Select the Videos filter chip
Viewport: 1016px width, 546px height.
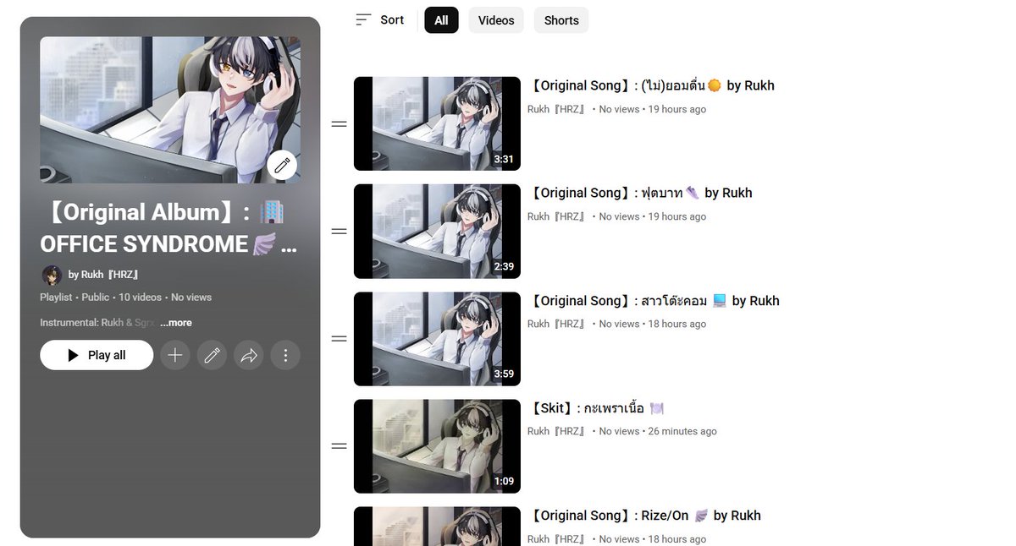[x=496, y=20]
